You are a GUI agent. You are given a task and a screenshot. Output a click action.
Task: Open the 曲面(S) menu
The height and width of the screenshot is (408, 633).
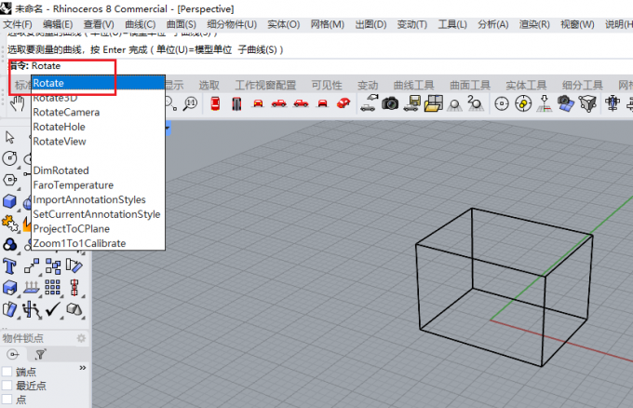[182, 24]
